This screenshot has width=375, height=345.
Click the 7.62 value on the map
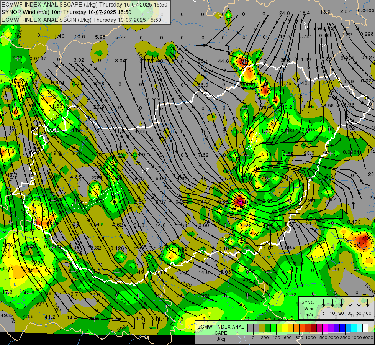[203, 155]
